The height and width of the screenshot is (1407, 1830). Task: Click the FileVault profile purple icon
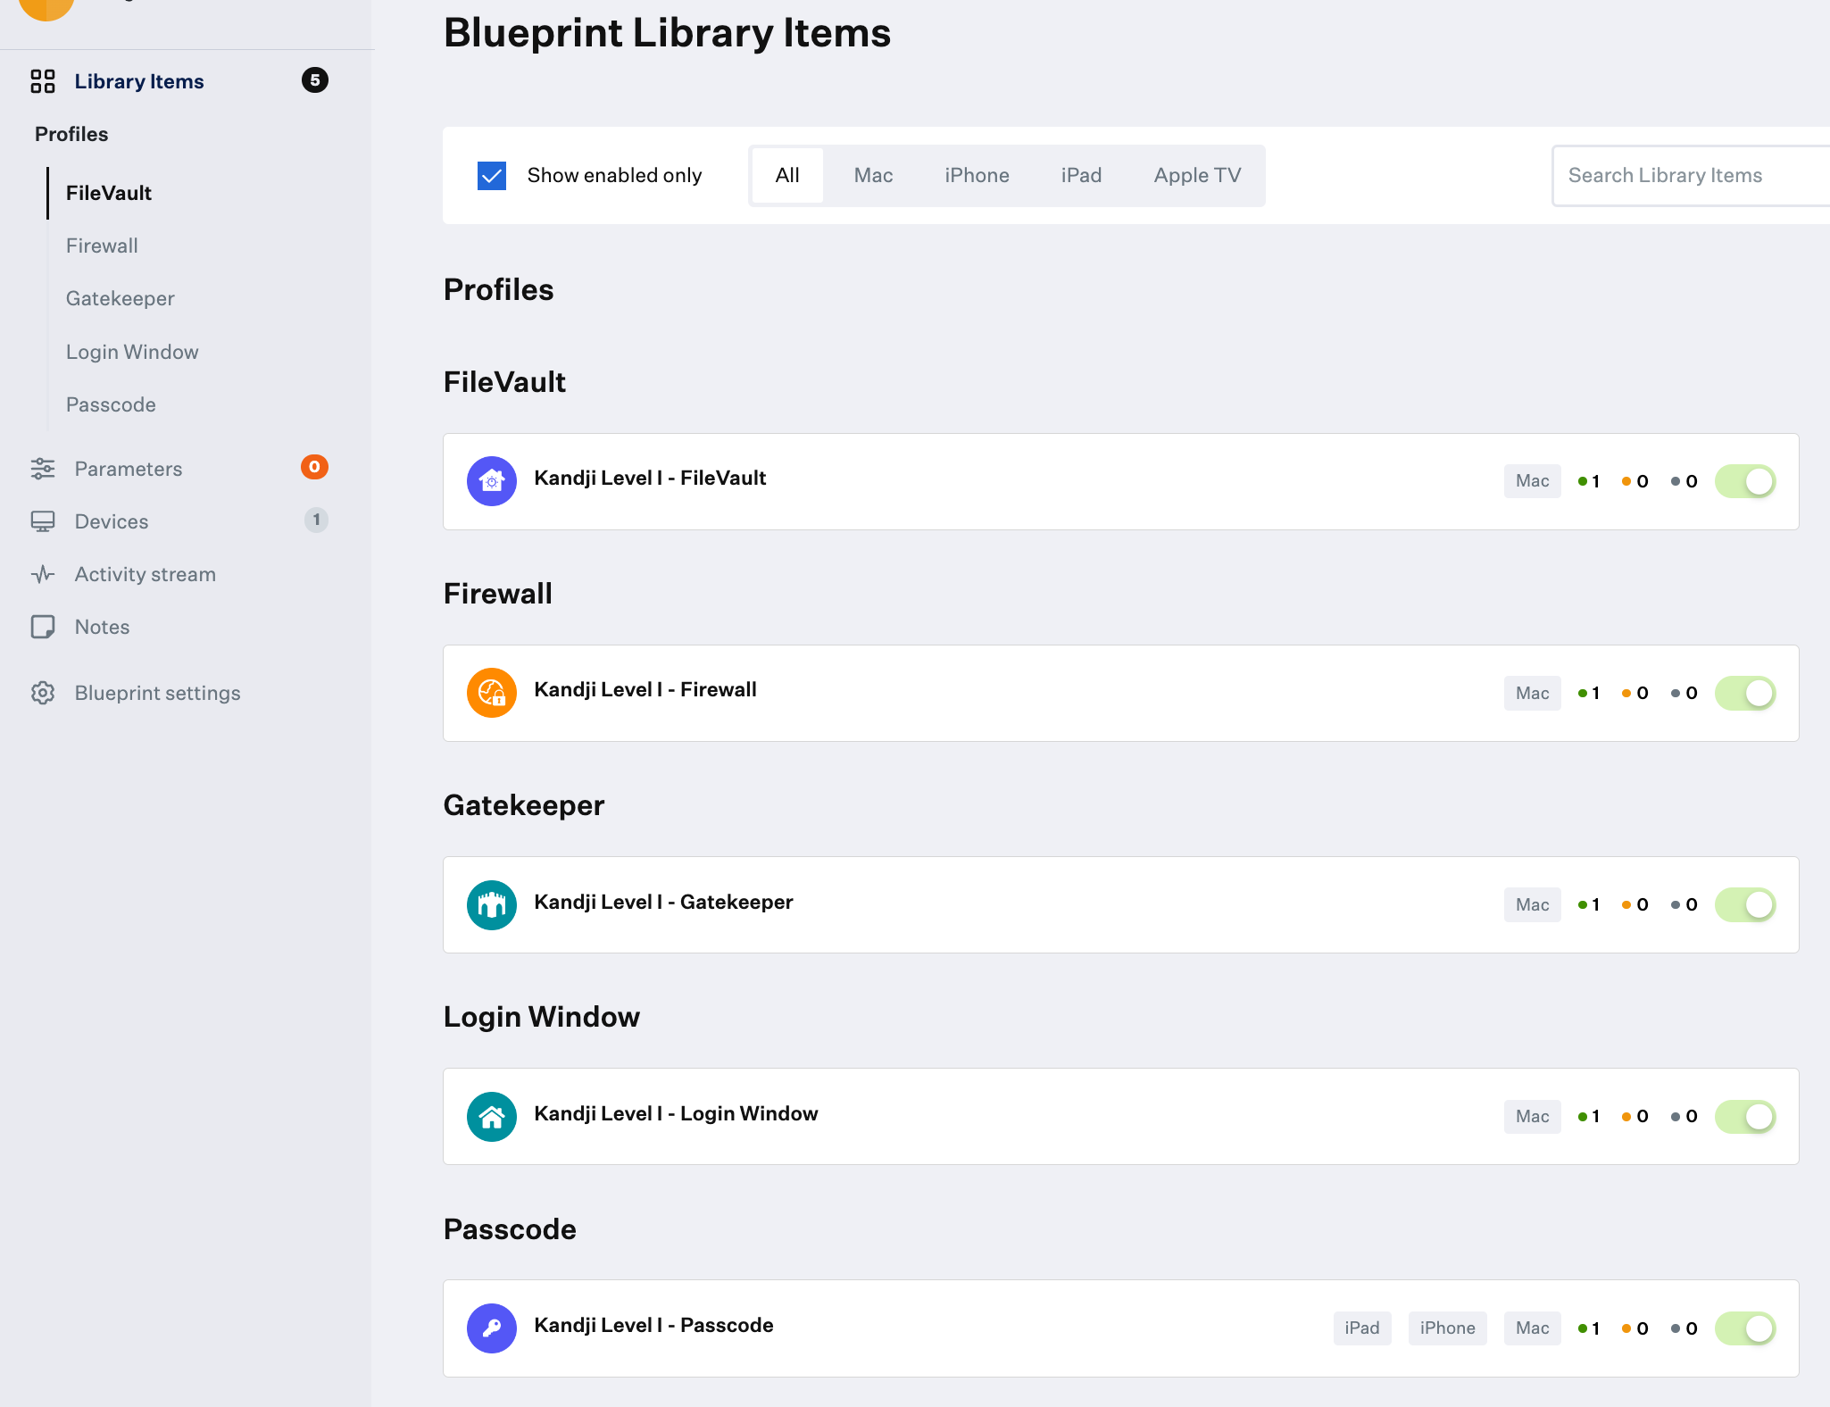(x=492, y=481)
